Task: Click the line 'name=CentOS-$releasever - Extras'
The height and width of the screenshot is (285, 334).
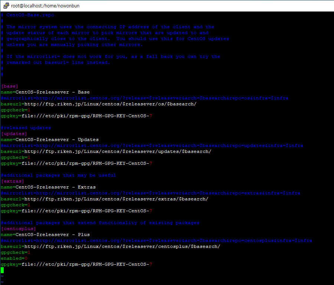Action: pos(48,187)
